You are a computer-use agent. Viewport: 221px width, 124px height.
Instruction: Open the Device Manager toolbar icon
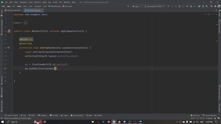203,6
